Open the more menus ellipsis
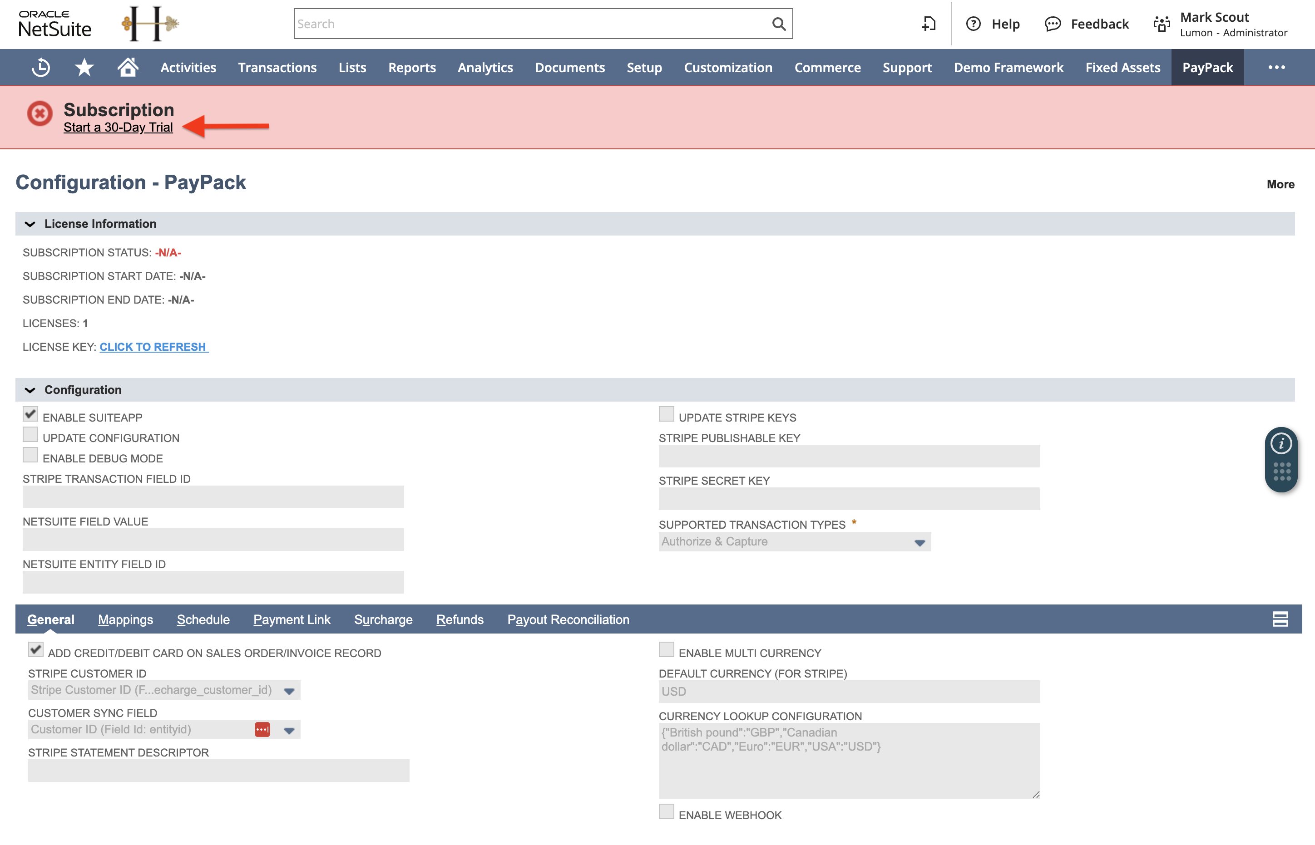1315x845 pixels. (1276, 68)
